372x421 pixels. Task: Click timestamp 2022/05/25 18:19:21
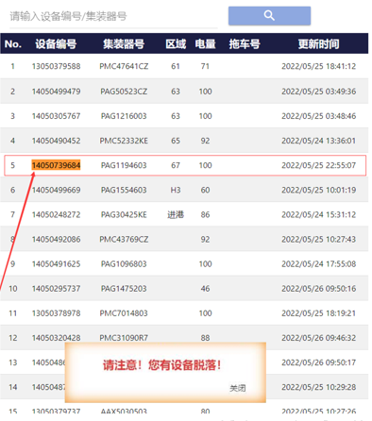(x=318, y=313)
